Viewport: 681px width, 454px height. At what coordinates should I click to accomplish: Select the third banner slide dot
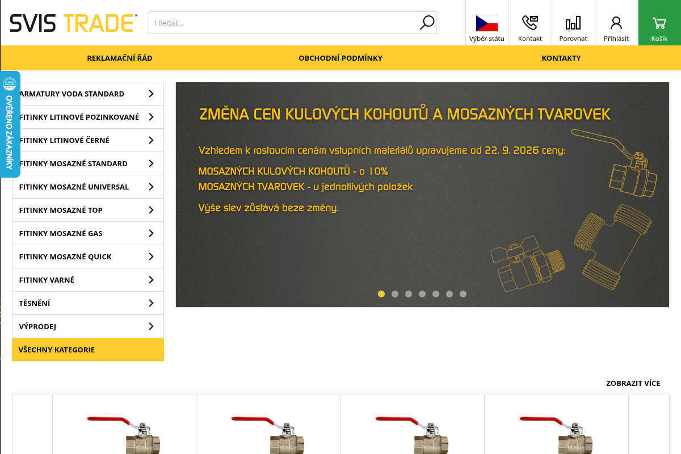pyautogui.click(x=409, y=294)
